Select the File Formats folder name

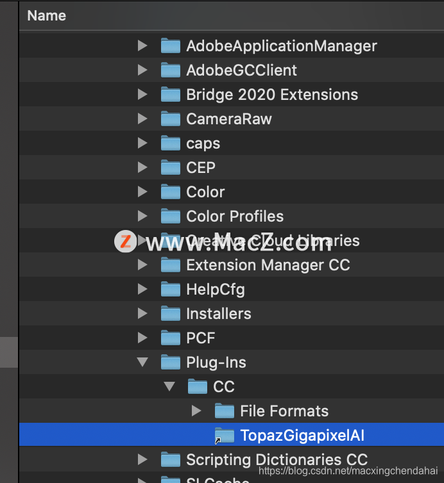(284, 411)
